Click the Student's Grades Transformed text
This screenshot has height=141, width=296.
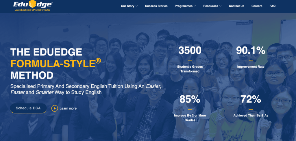coord(190,69)
